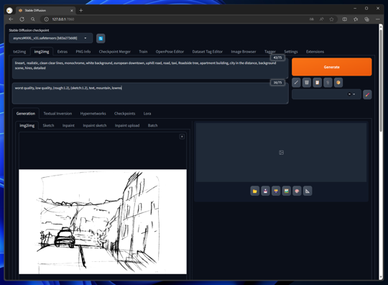Open the Extras tab
This screenshot has height=285, width=388.
63,52
